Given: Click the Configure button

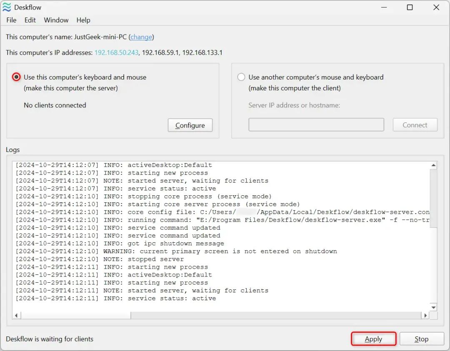Looking at the screenshot, I should pos(190,125).
